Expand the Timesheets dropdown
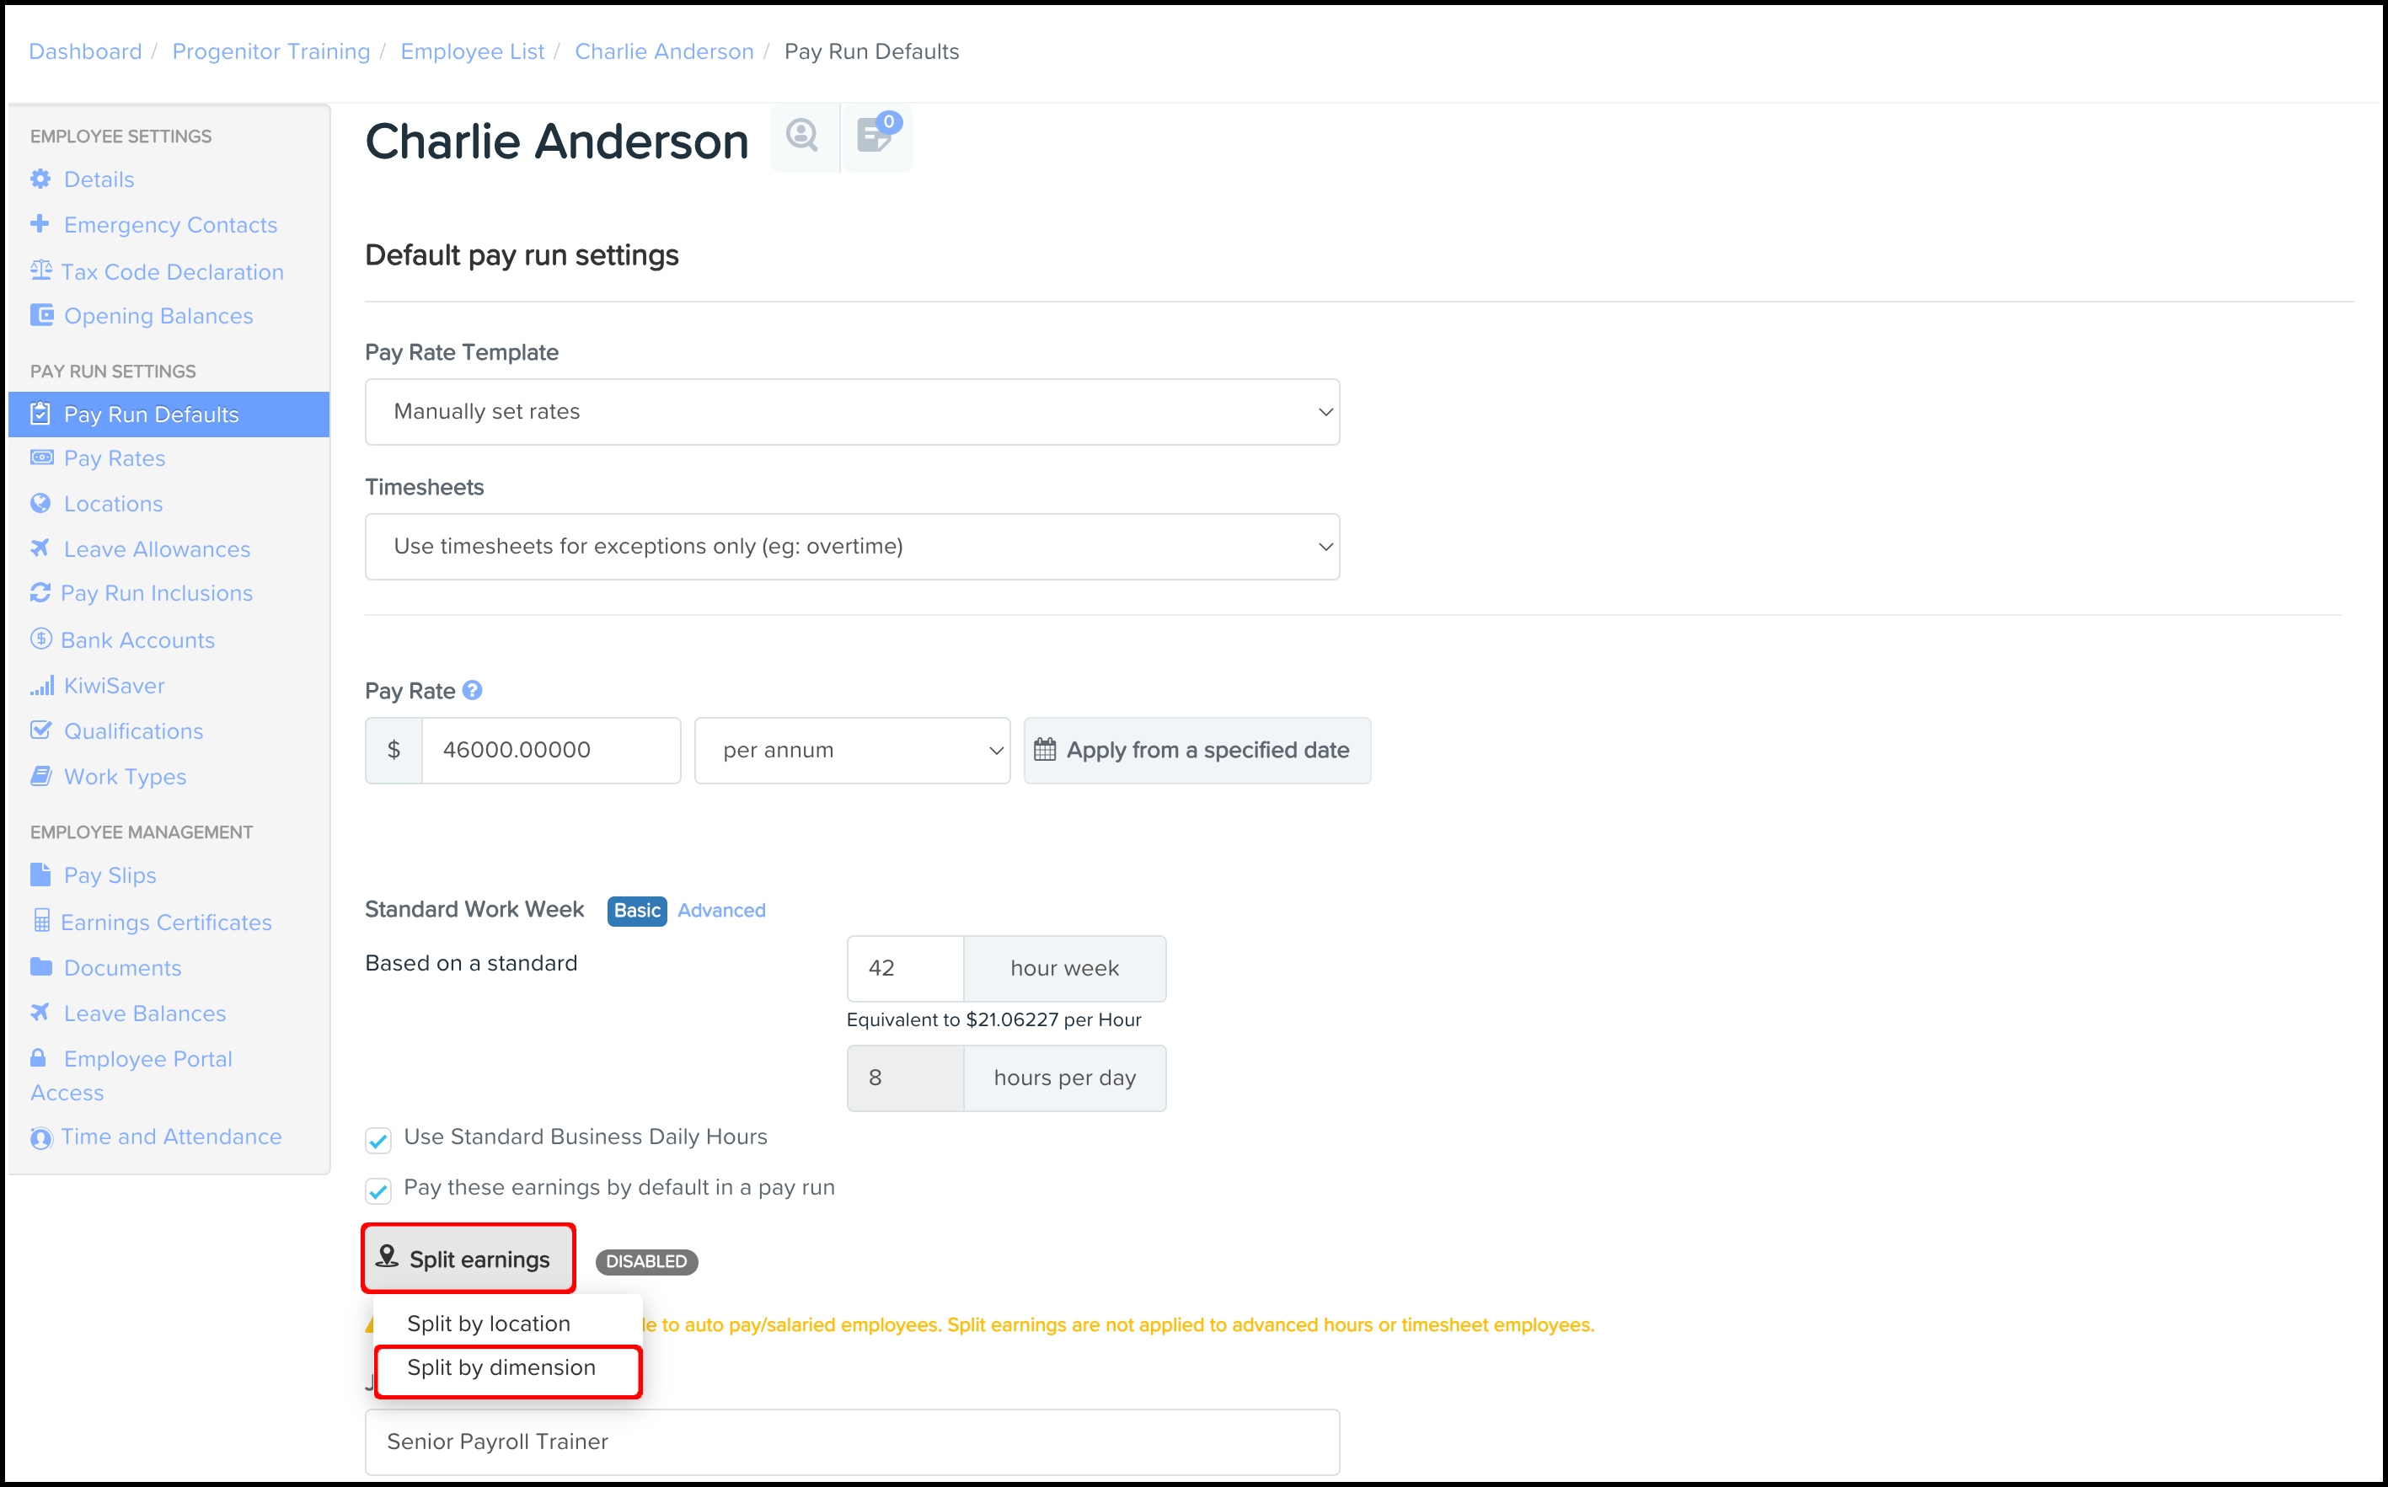The image size is (2388, 1487). pyautogui.click(x=852, y=547)
